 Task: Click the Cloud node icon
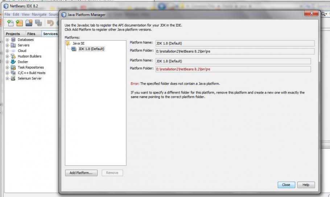point(13,51)
